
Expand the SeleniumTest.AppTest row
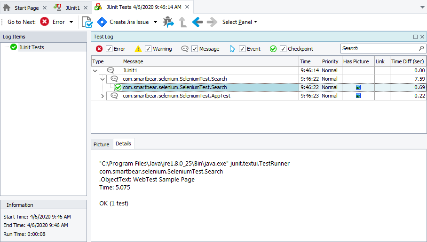click(103, 96)
